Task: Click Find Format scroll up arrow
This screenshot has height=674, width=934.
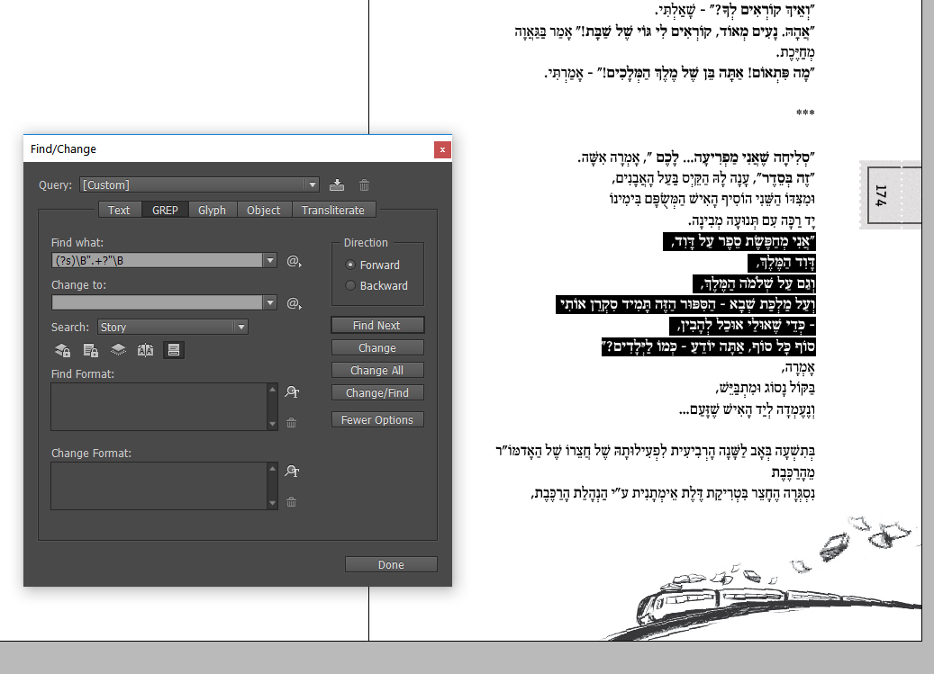Action: click(273, 390)
